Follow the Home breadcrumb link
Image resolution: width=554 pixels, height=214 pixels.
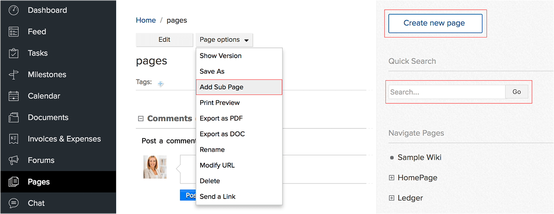coord(146,20)
